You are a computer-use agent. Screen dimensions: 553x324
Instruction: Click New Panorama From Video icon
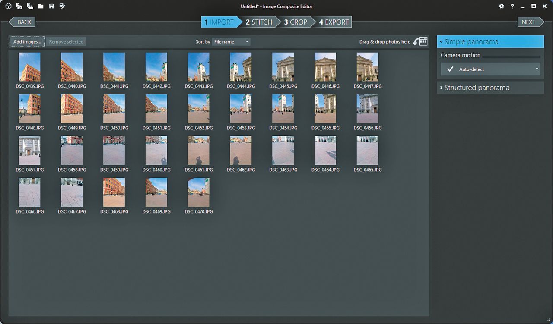tap(30, 6)
